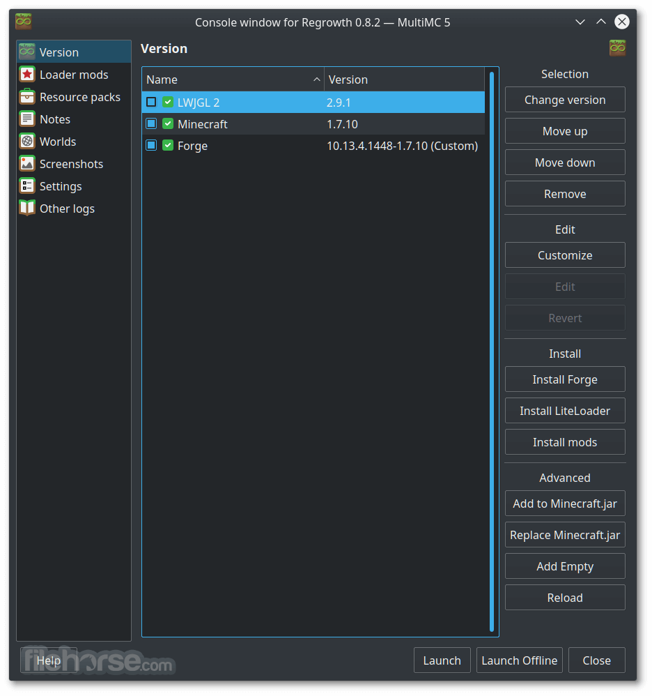This screenshot has height=696, width=652.
Task: Go to the Settings page
Action: point(74,186)
